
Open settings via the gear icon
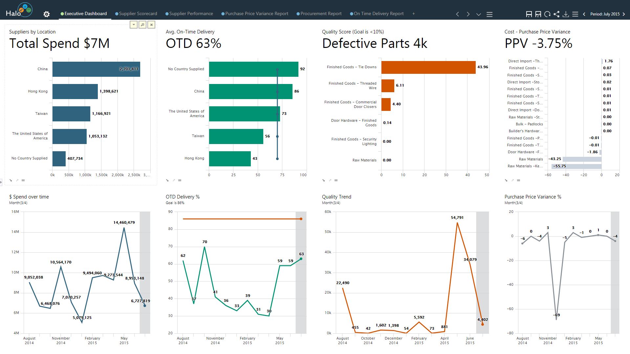click(47, 14)
